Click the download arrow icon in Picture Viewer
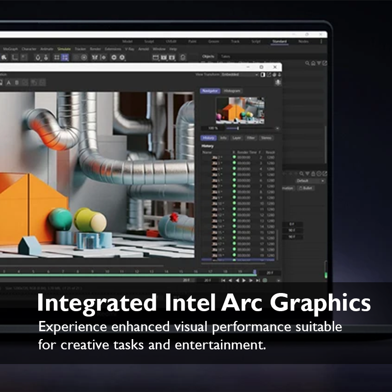392x392 pixels. pyautogui.click(x=279, y=74)
